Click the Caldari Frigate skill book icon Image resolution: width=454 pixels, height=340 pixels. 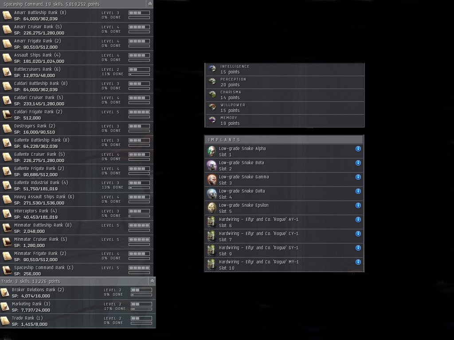tap(7, 115)
